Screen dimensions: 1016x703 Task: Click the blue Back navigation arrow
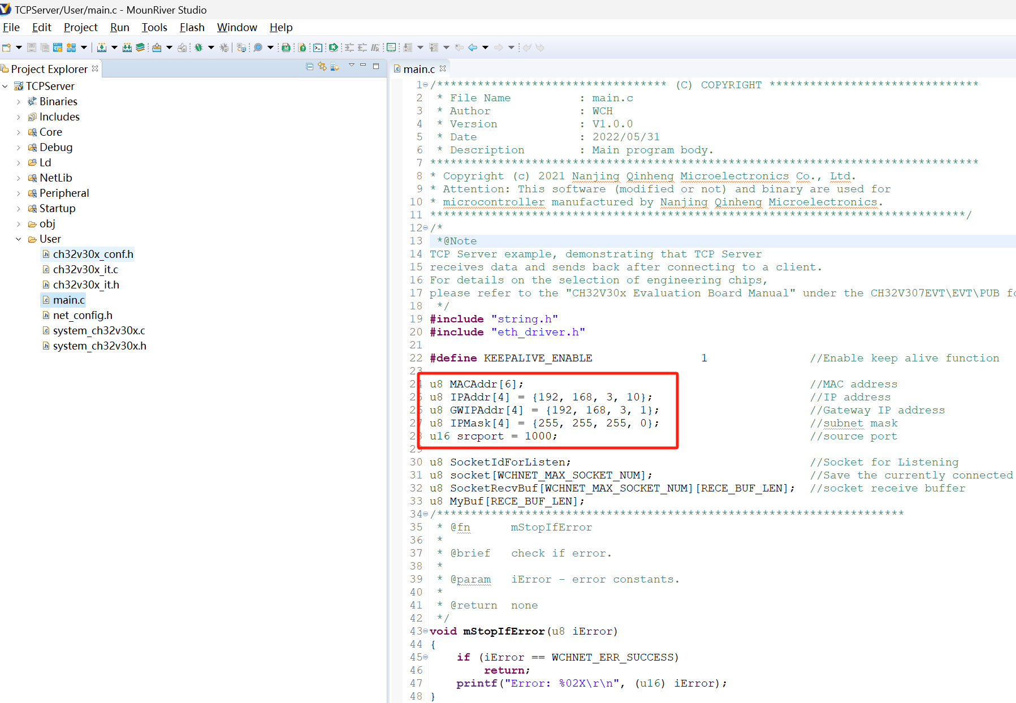coord(473,48)
